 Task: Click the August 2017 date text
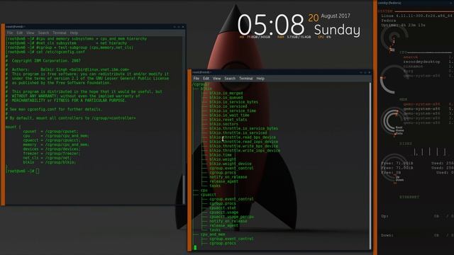(336, 16)
